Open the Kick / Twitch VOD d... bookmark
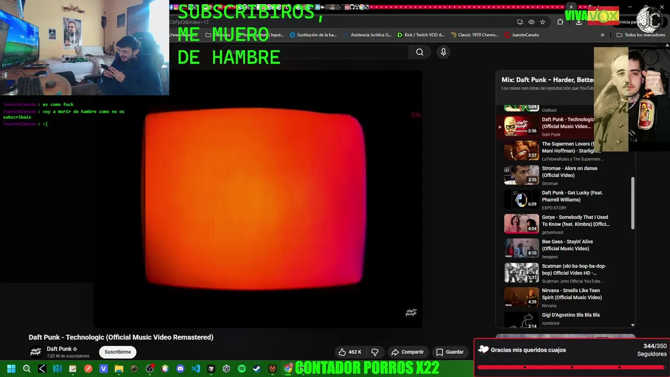Screen dimensions: 670x377 (421, 35)
